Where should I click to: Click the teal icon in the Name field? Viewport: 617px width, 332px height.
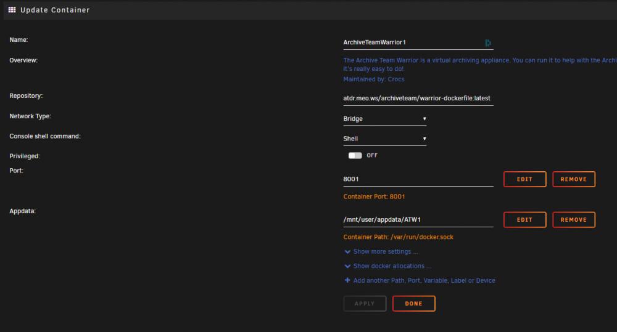(488, 43)
